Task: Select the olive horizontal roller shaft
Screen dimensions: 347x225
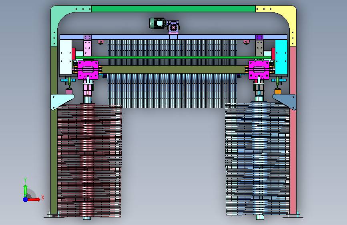Action: click(x=173, y=70)
